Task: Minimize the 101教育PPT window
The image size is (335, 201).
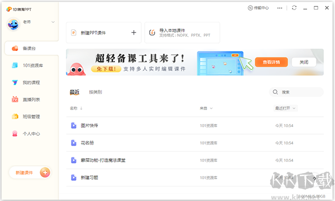Action: (x=305, y=8)
